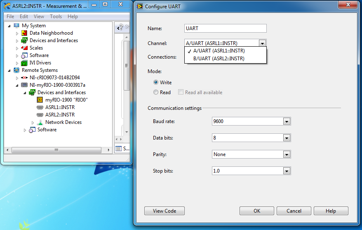The width and height of the screenshot is (362, 230).
Task: Open the Baud rate dropdown
Action: pyautogui.click(x=287, y=121)
